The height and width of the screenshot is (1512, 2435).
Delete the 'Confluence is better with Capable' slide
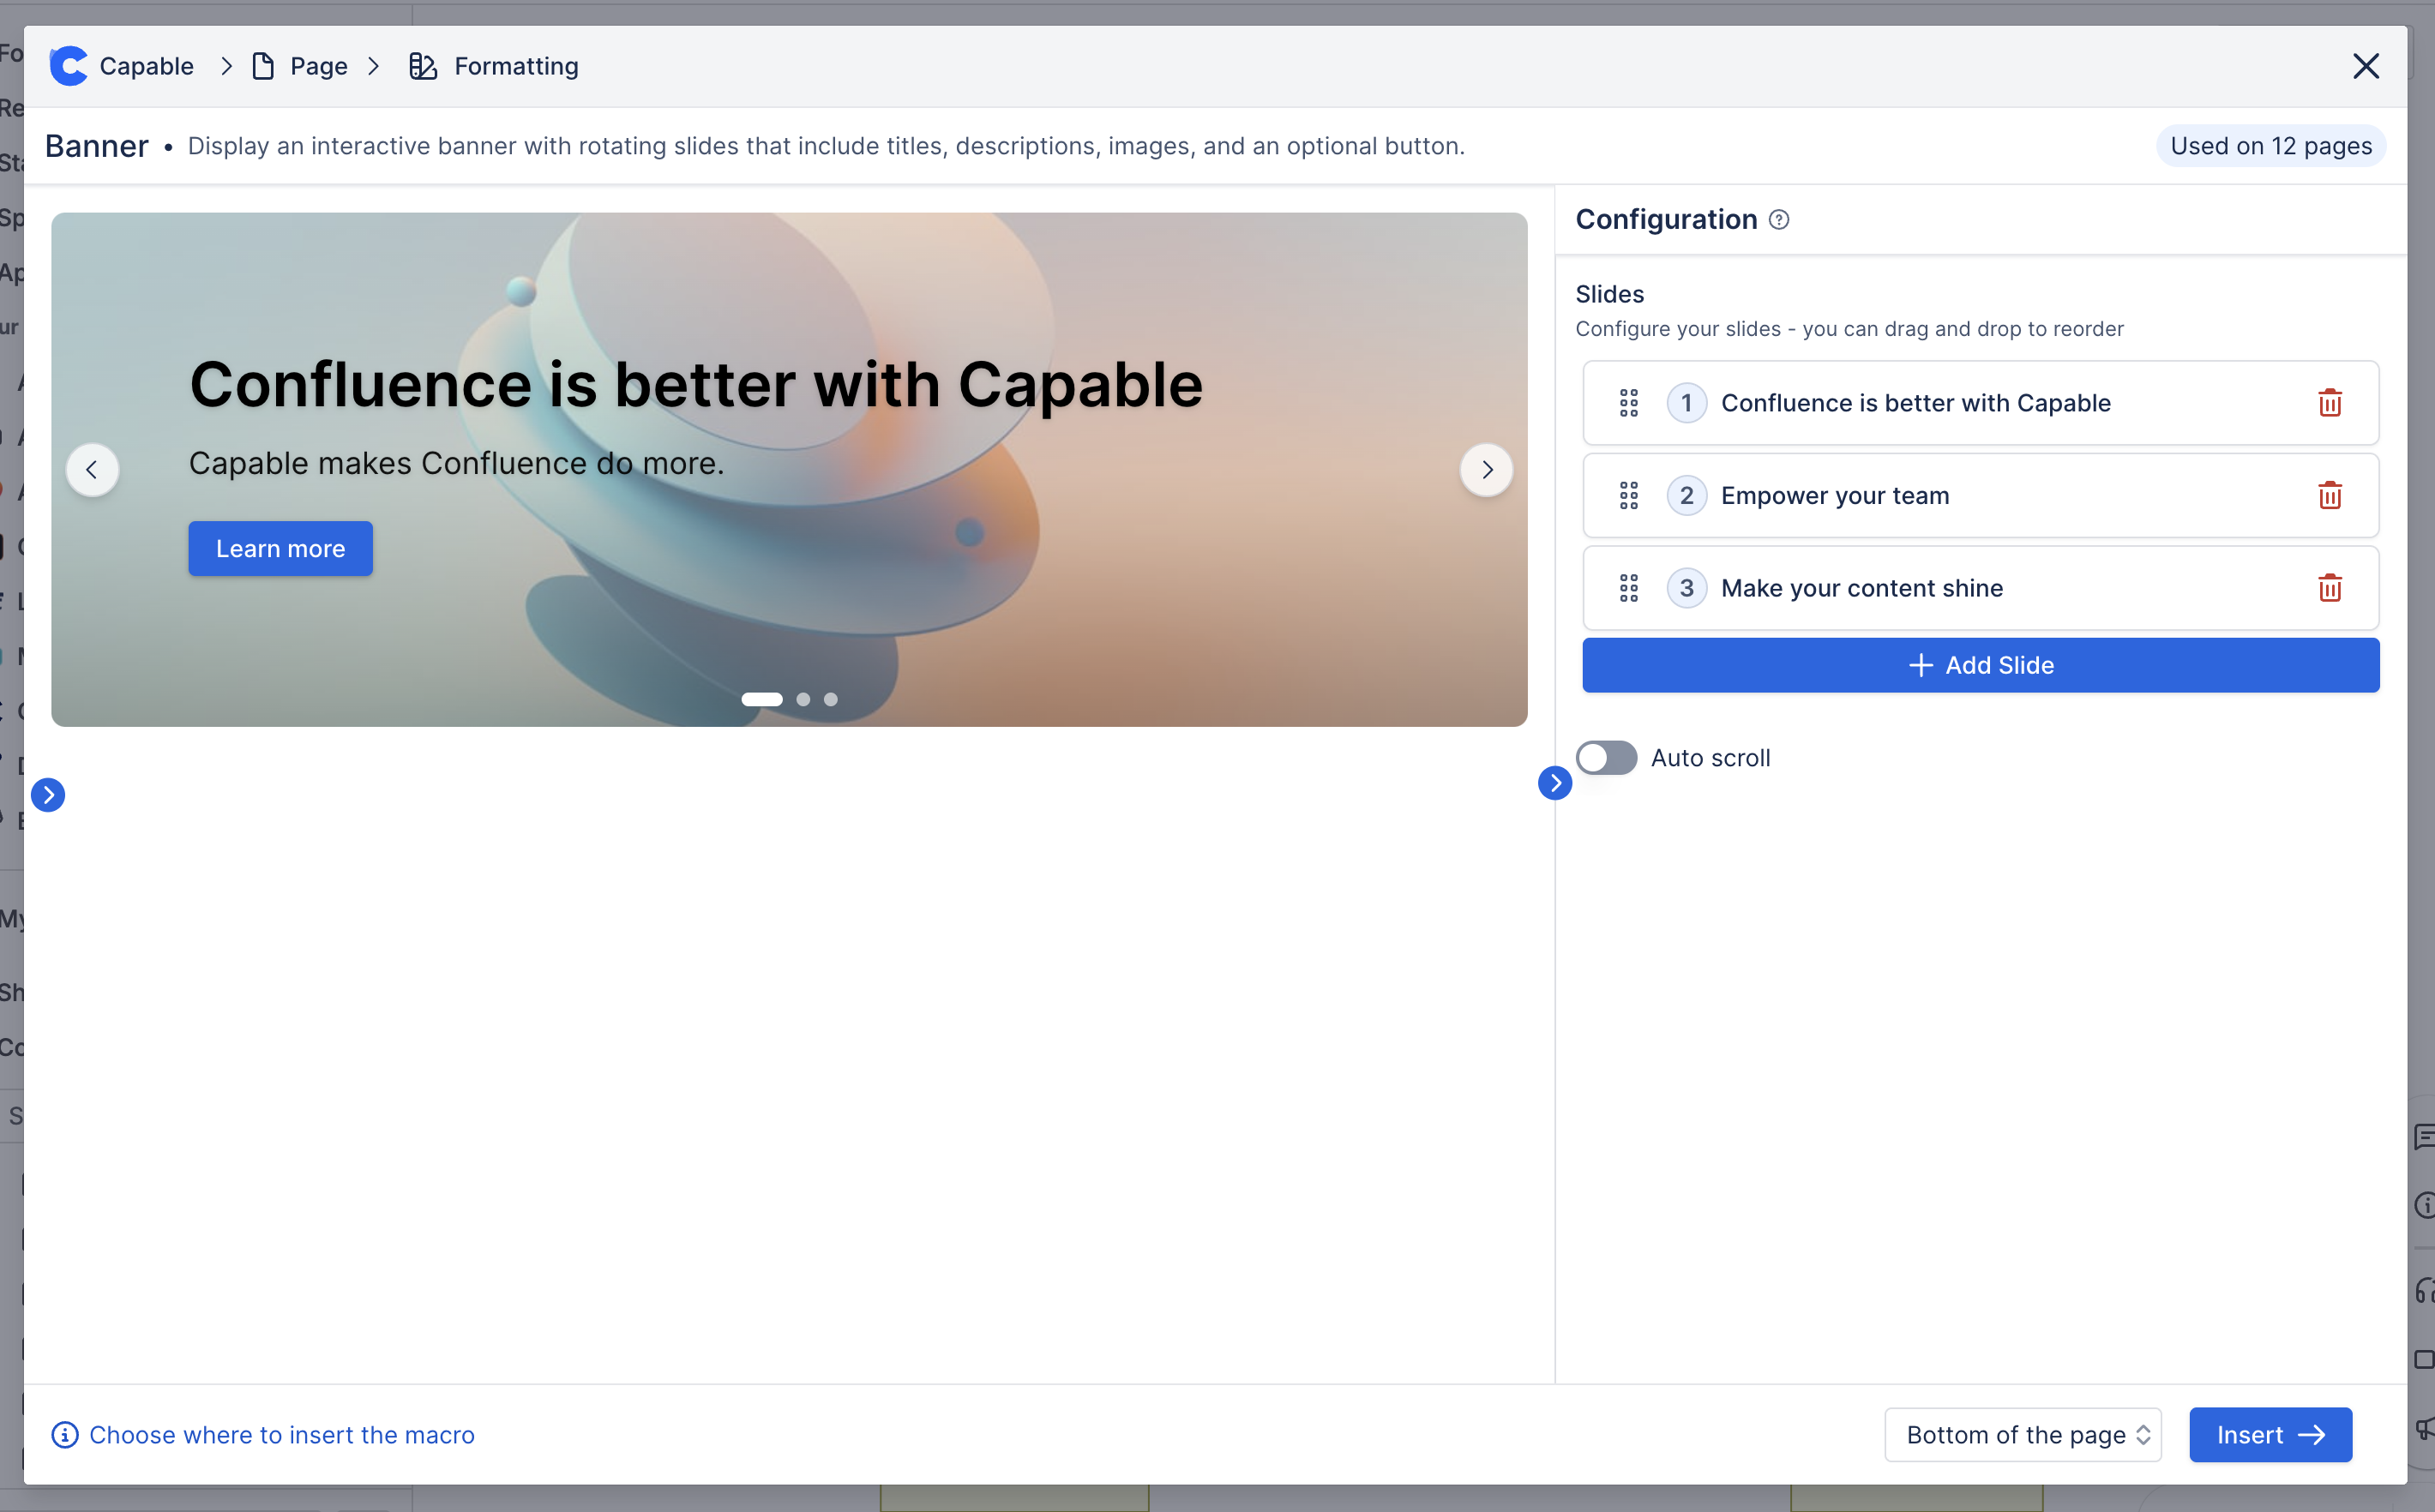click(2329, 403)
